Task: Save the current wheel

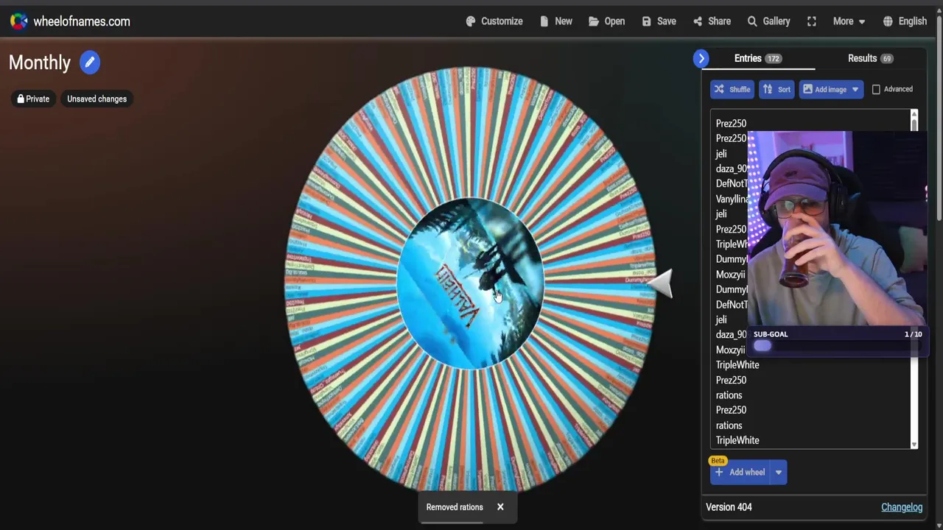Action: (x=659, y=21)
